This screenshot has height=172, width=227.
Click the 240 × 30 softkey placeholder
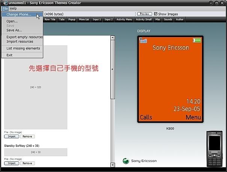pyautogui.click(x=36, y=152)
